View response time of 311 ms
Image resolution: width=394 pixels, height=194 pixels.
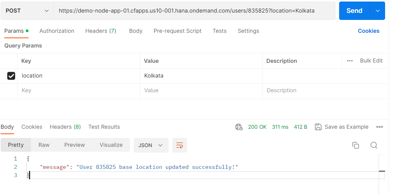coord(280,127)
